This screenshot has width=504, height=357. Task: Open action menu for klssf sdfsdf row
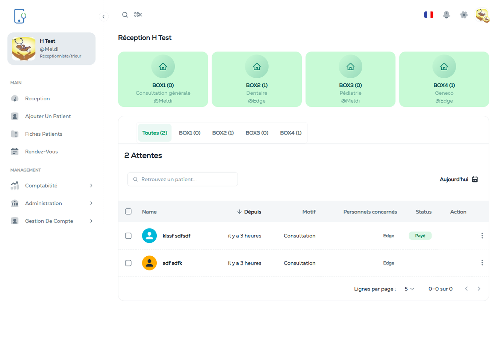tap(482, 236)
